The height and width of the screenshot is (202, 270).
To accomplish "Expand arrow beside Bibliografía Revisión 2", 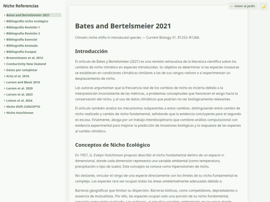I will pyautogui.click(x=4, y=33).
